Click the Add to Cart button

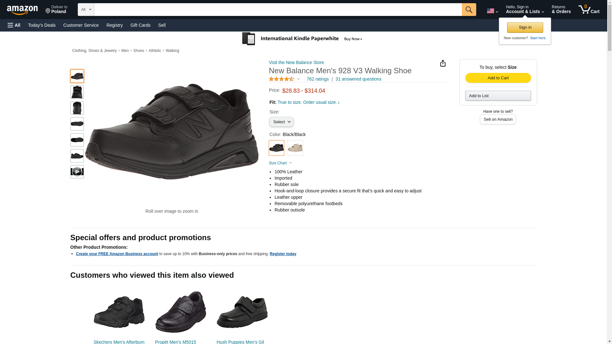[498, 78]
